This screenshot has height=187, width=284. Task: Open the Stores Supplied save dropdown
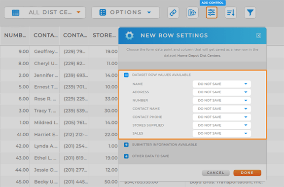point(222,125)
